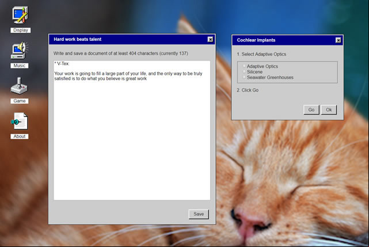The height and width of the screenshot is (247, 369).
Task: Click the "Your work is going to fill" sentence
Action: tap(128, 76)
